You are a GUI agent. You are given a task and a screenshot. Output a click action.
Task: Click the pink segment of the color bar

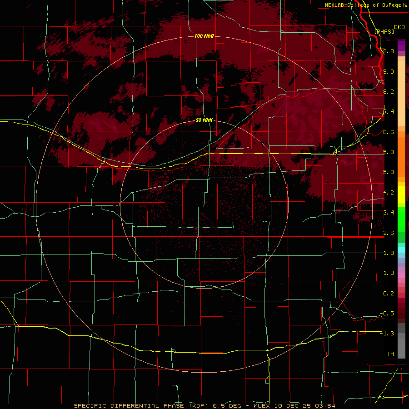pyautogui.click(x=401, y=275)
